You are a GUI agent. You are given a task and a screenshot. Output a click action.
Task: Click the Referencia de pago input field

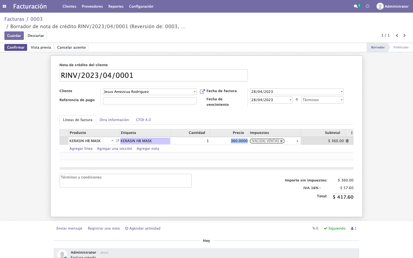150,101
